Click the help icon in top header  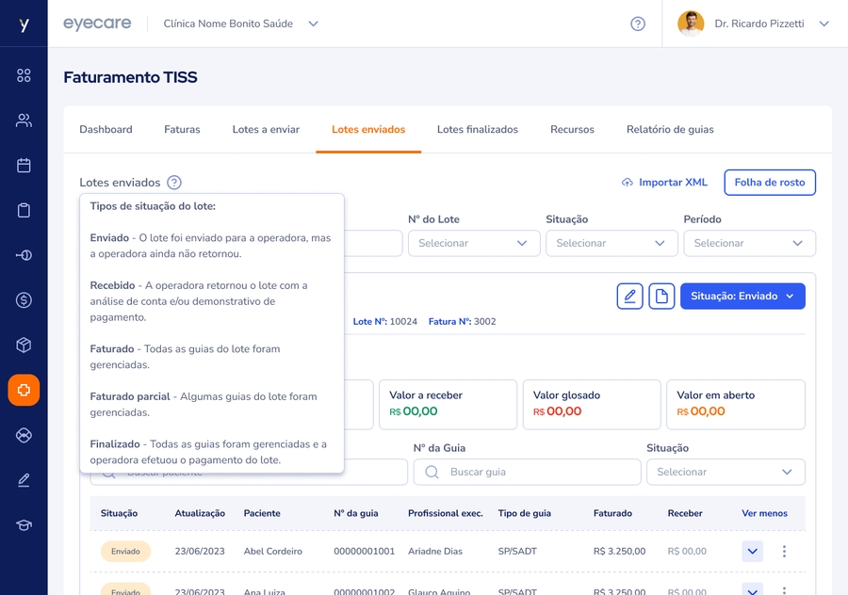pos(638,24)
